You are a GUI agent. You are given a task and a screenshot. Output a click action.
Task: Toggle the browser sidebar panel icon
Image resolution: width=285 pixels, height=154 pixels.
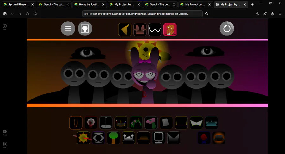5,14
